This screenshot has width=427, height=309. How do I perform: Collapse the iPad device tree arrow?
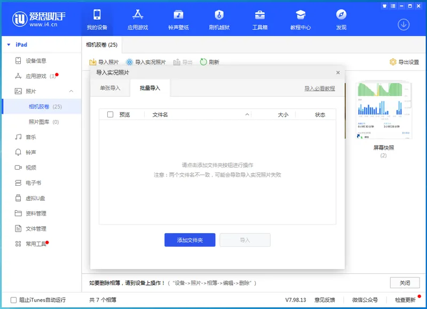click(9, 45)
